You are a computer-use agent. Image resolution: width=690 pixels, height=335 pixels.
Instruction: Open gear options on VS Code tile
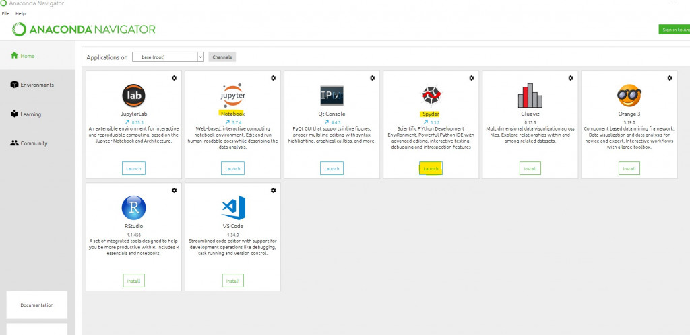tap(274, 190)
